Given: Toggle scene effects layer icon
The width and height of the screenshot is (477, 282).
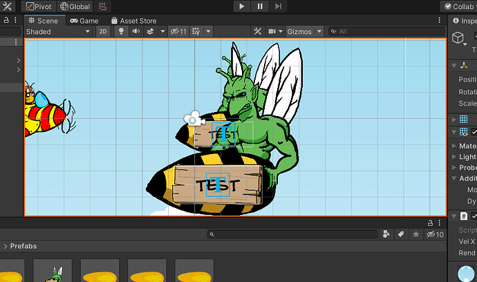Looking at the screenshot, I should point(150,31).
